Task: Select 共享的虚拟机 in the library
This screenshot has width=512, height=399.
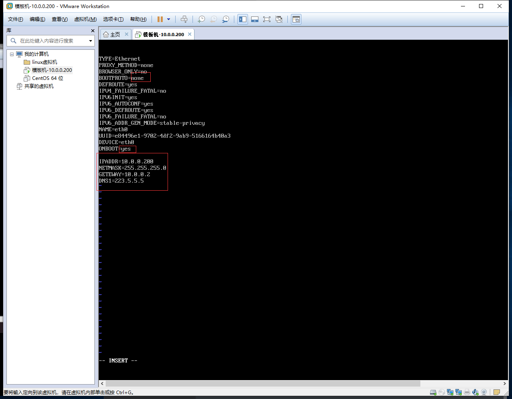Action: tap(39, 86)
